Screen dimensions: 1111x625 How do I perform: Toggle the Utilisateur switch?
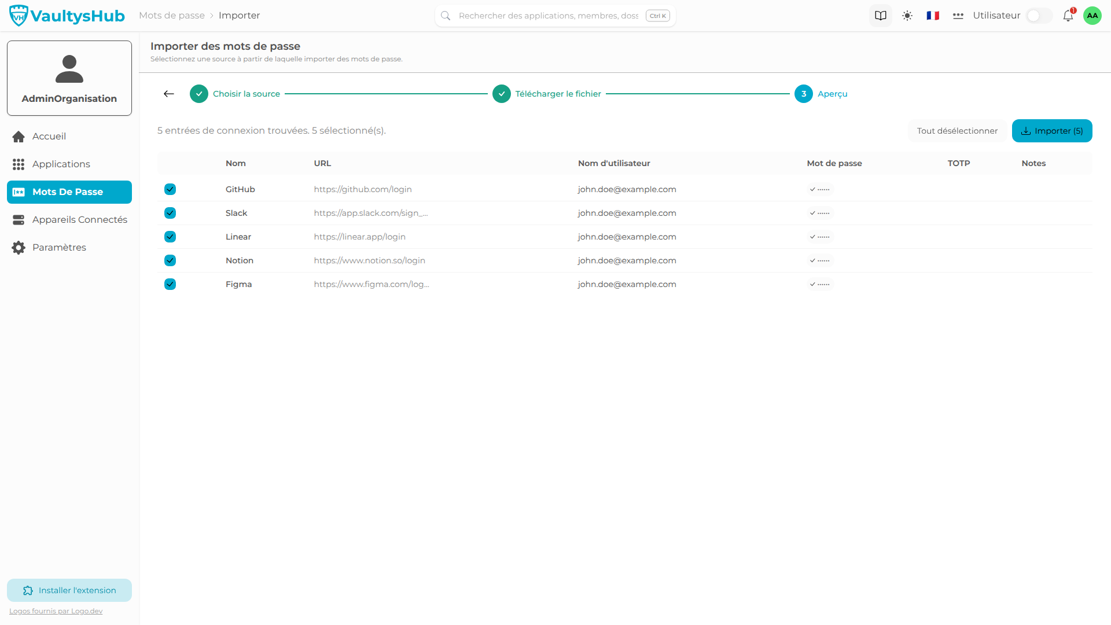1039,16
